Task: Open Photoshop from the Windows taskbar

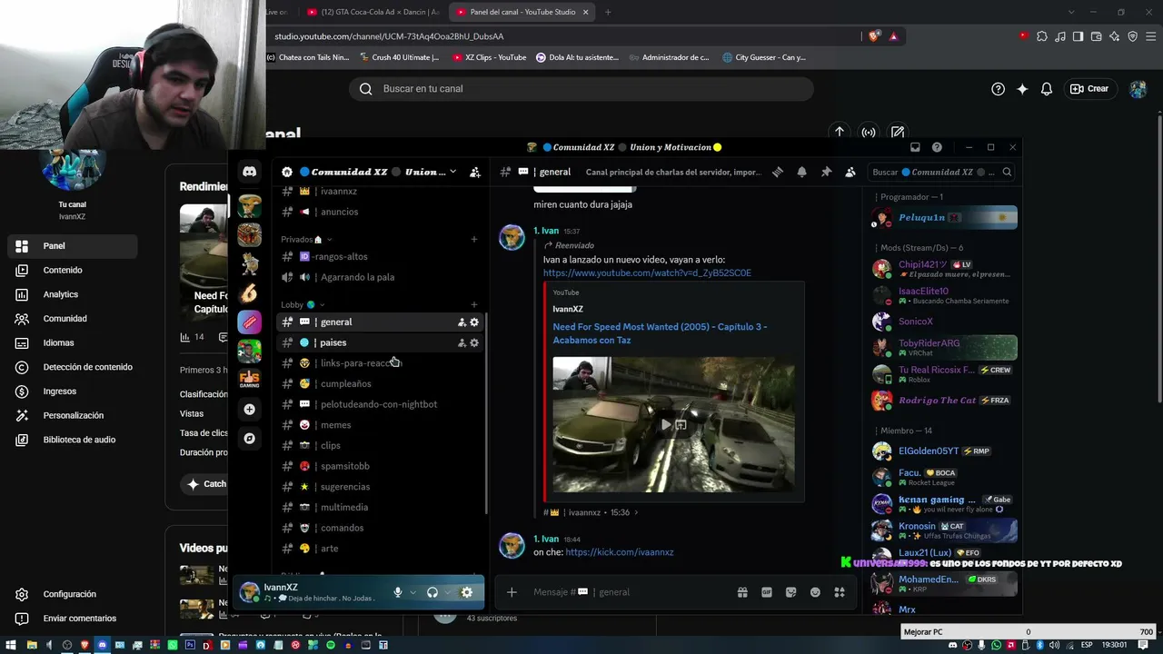Action: (x=190, y=645)
